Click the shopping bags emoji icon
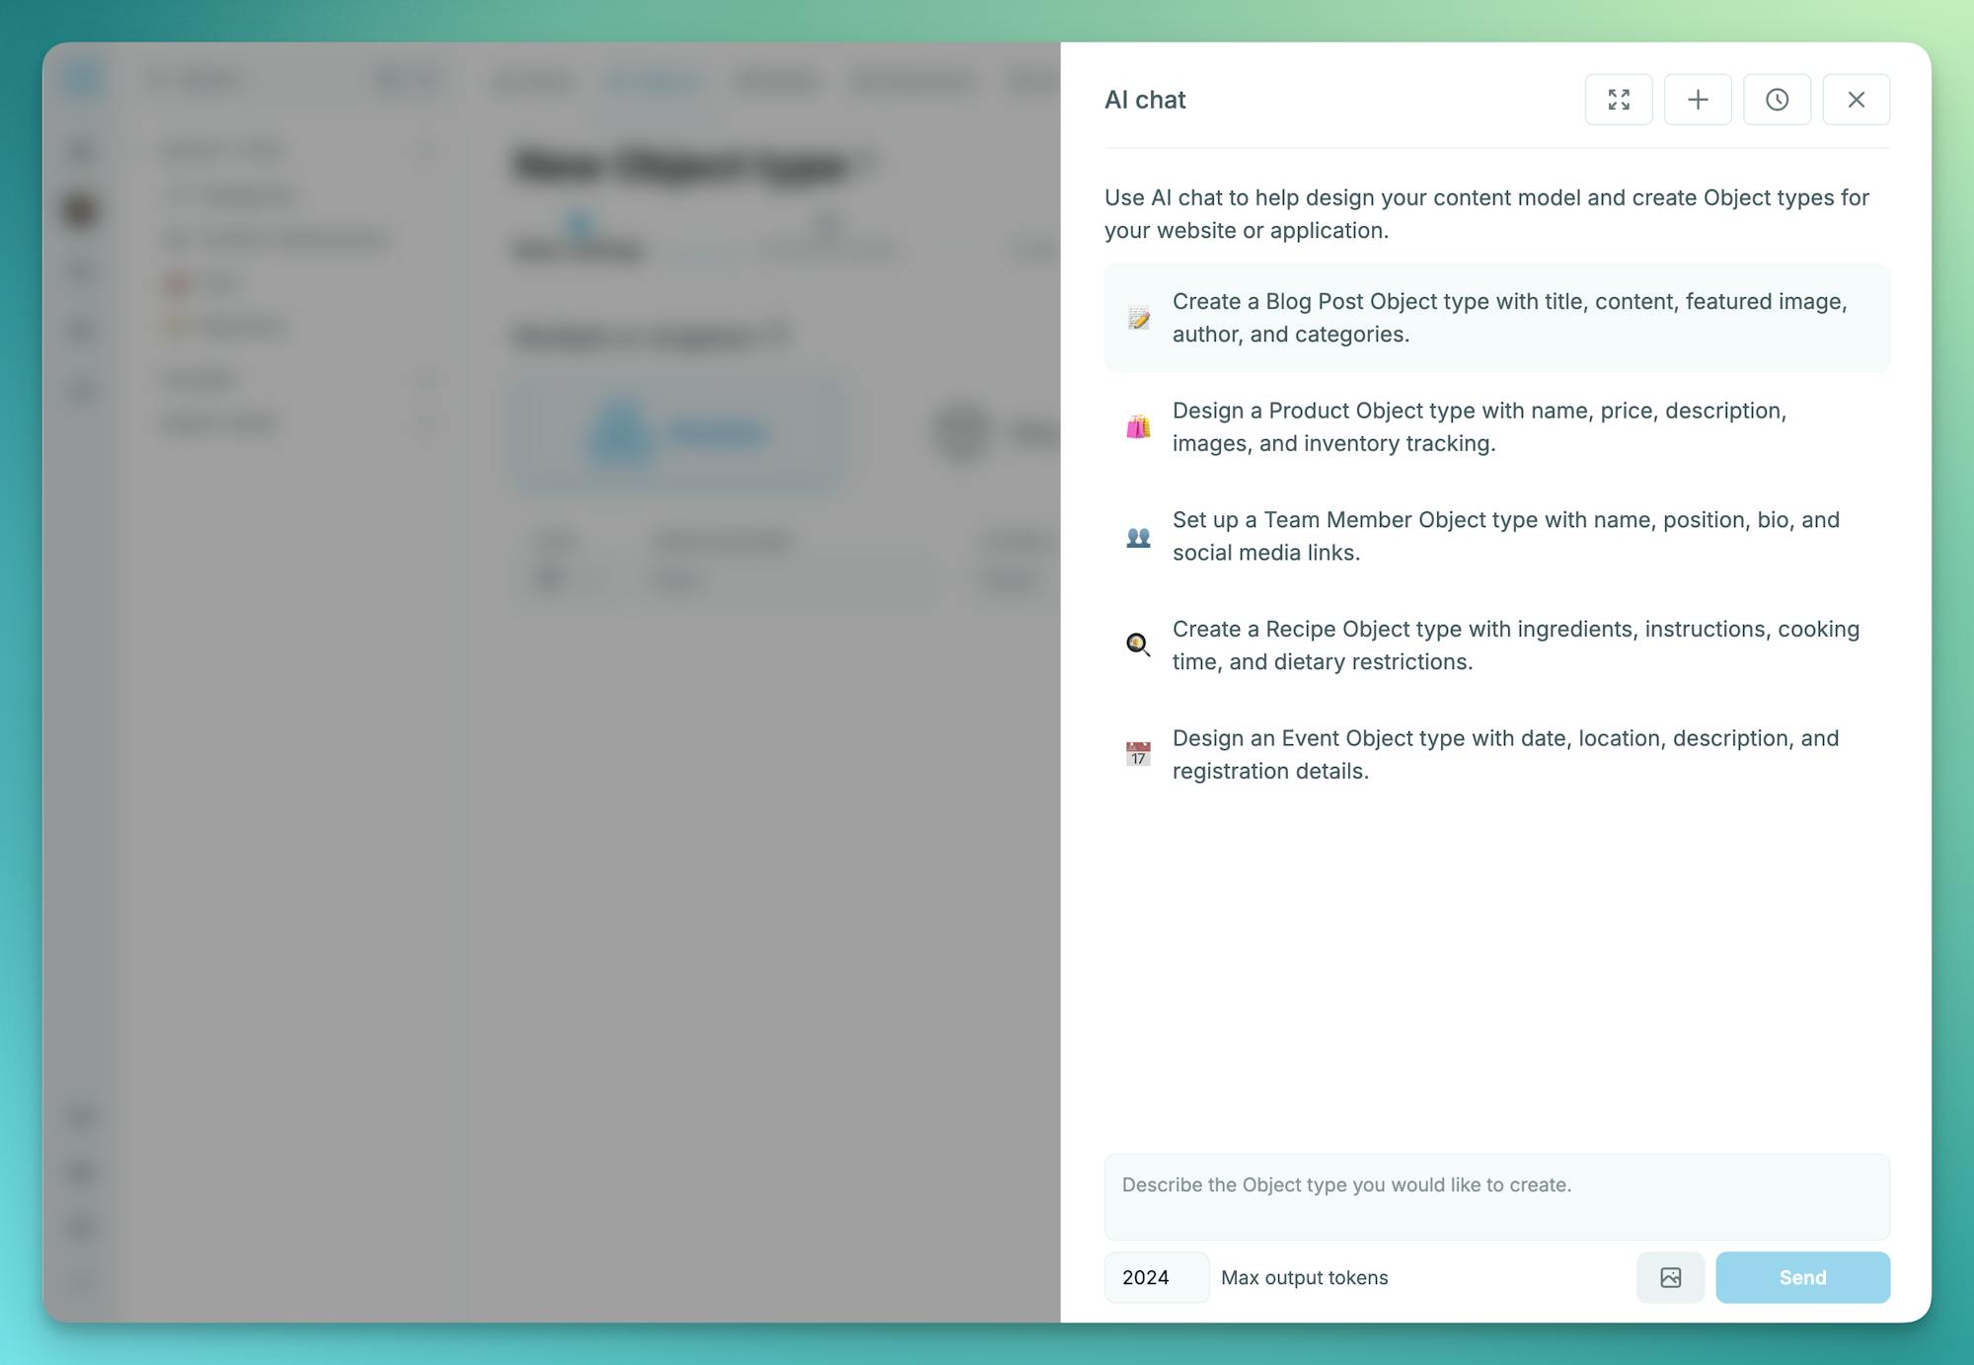Image resolution: width=1974 pixels, height=1365 pixels. (1138, 426)
